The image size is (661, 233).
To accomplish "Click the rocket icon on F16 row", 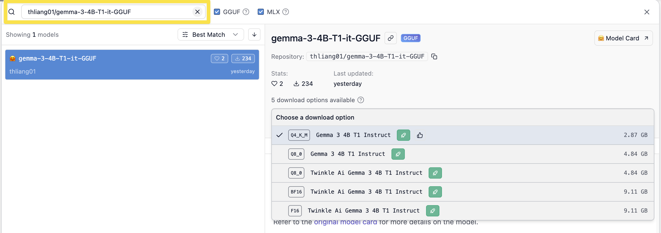I will point(433,211).
